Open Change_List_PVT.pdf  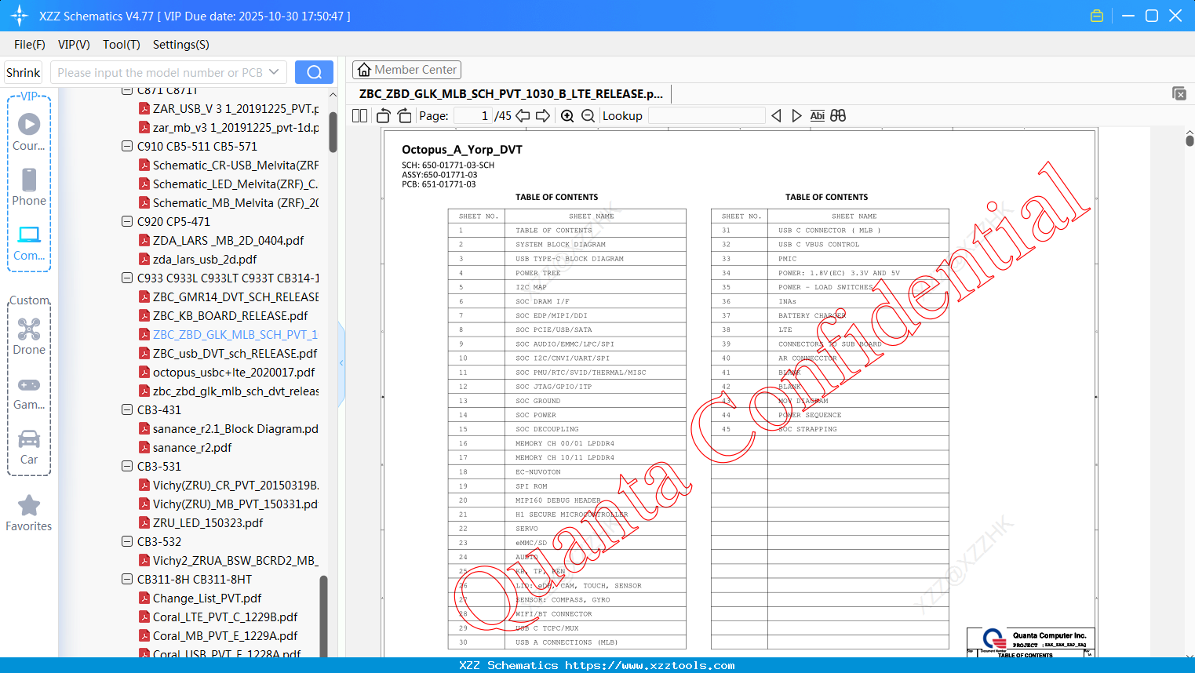[207, 598]
